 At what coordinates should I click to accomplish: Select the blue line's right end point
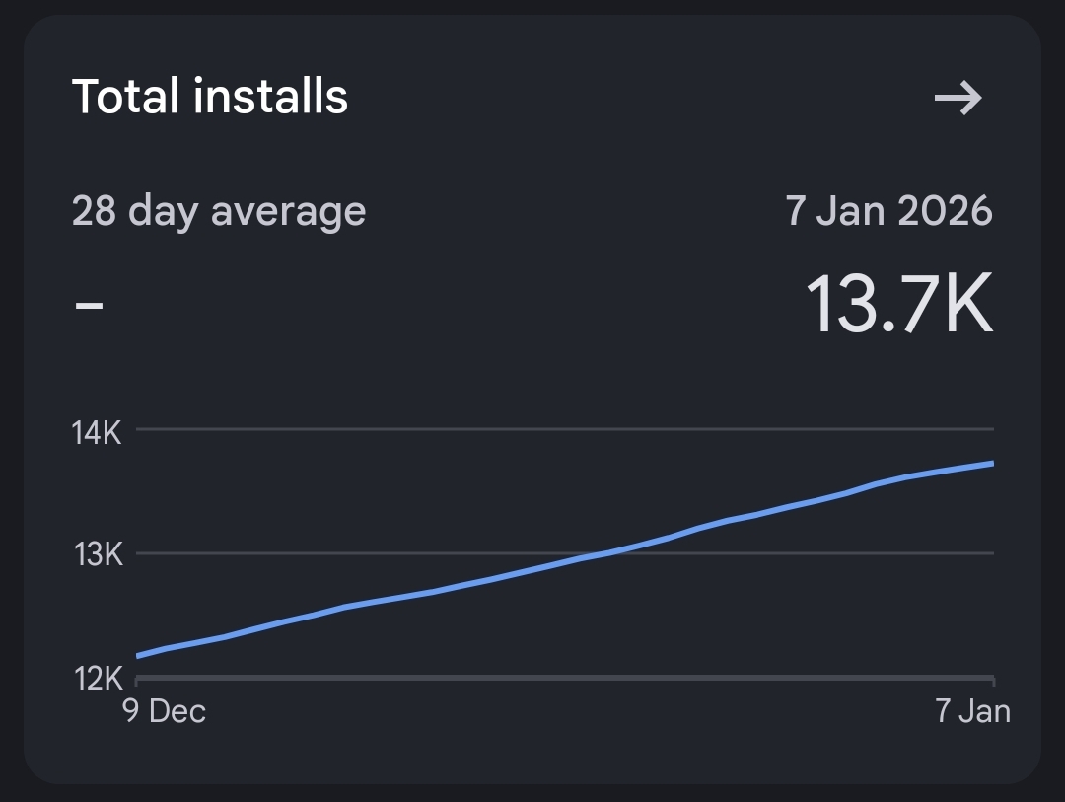coord(991,463)
